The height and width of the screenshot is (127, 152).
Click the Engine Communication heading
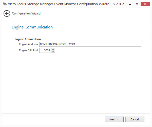tap(32, 27)
